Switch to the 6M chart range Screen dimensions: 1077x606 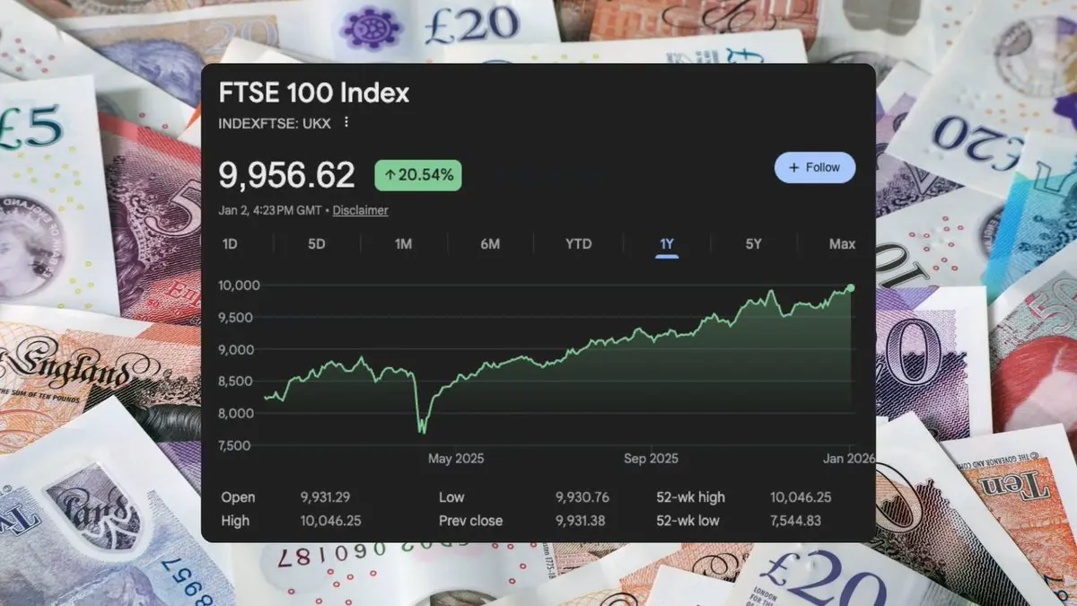490,243
